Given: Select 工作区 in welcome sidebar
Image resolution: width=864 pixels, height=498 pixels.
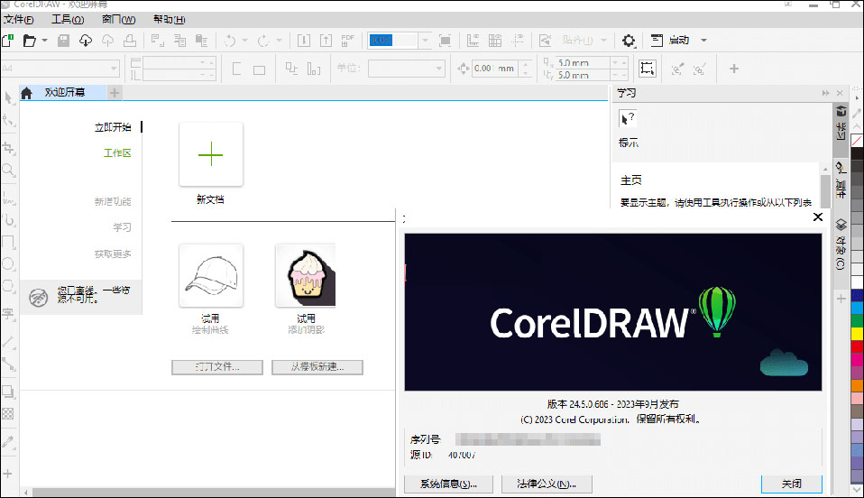Looking at the screenshot, I should (117, 152).
